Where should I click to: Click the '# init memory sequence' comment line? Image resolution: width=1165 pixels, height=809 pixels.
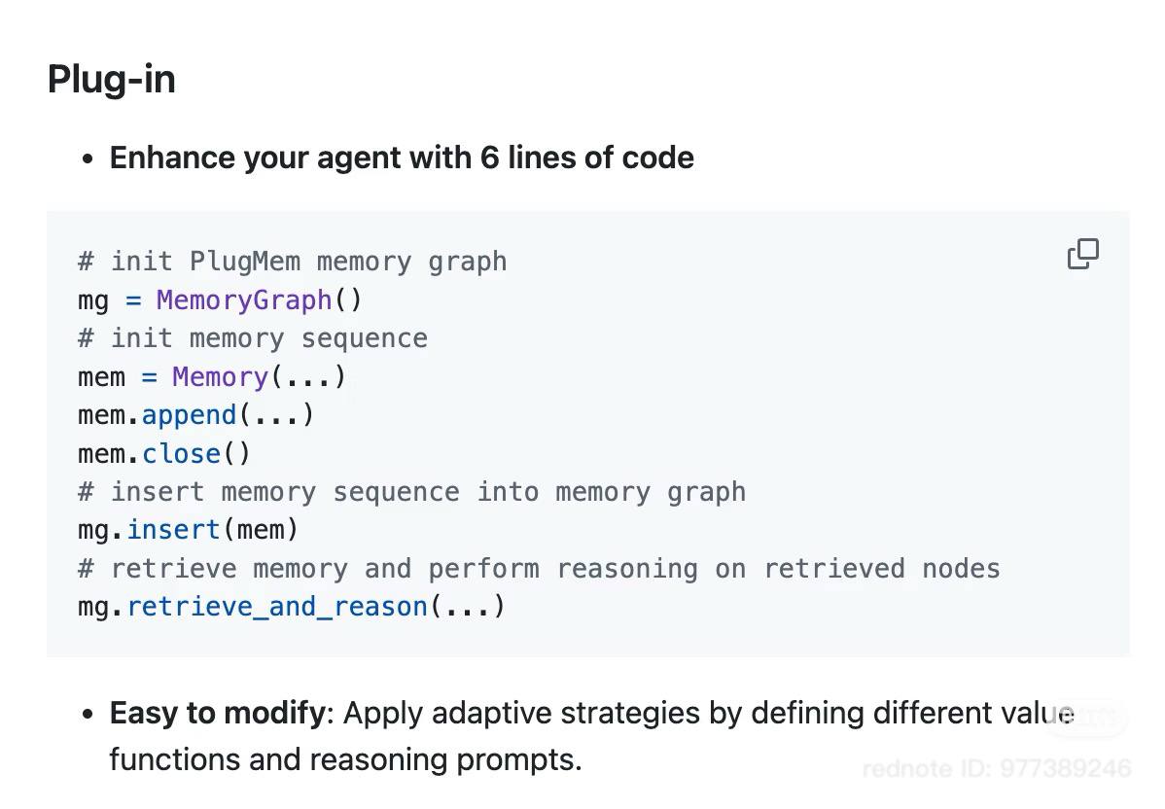tap(252, 337)
